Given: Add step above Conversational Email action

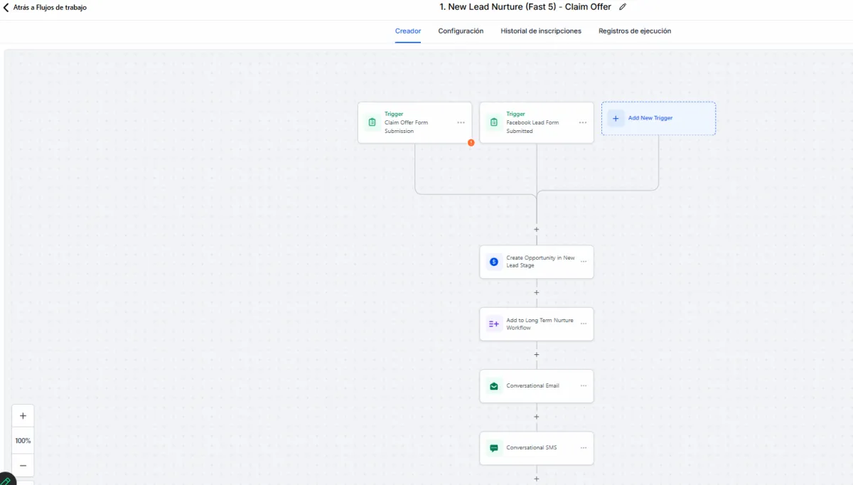Looking at the screenshot, I should pos(537,354).
